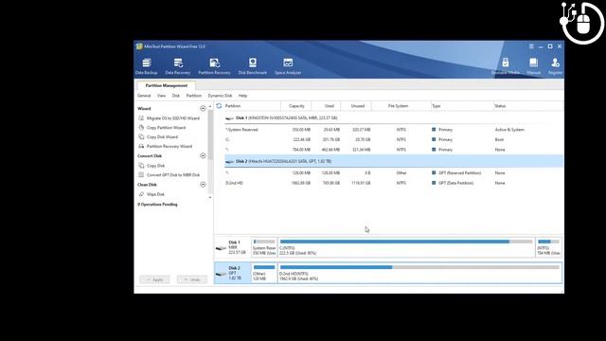Select the System Reserved block in disk map

264,247
